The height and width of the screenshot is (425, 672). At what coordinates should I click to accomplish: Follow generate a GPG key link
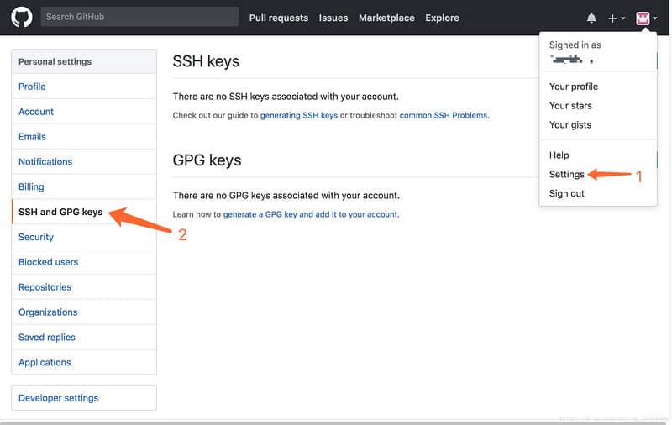click(310, 214)
